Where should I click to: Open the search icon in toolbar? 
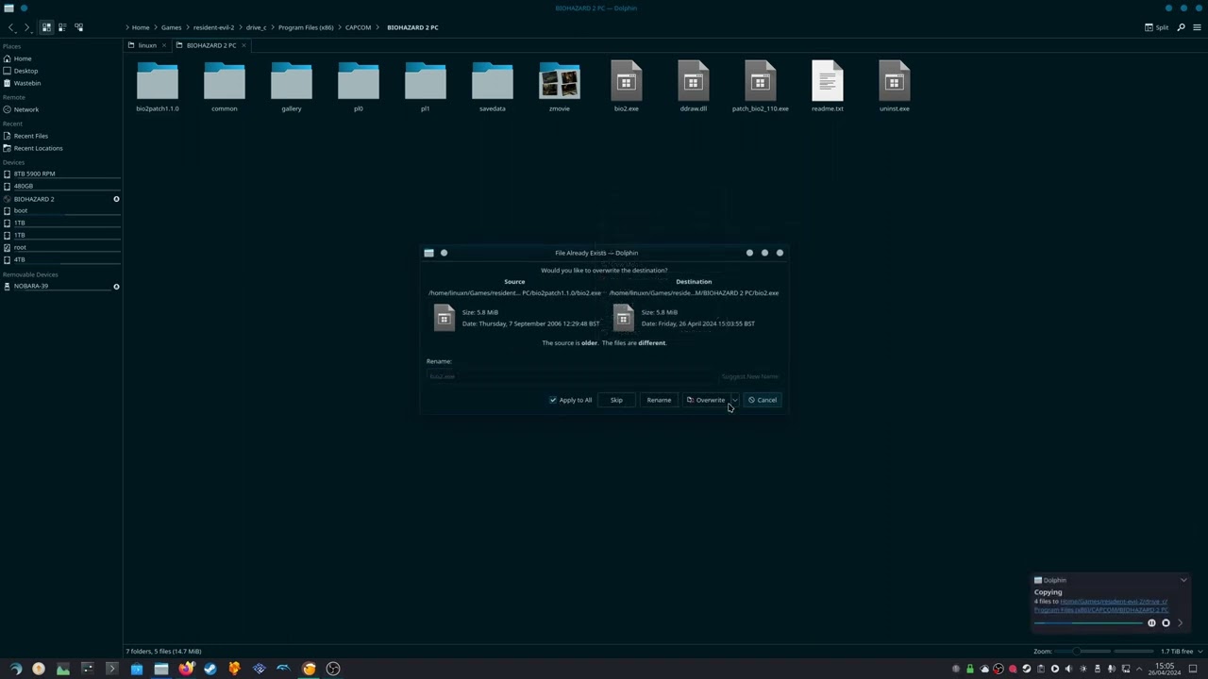1181,27
